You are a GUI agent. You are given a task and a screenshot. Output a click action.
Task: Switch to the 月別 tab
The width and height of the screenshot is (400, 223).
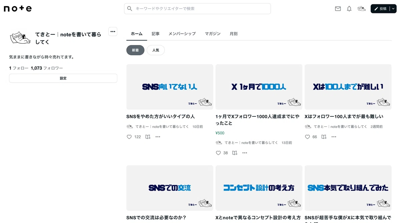234,34
